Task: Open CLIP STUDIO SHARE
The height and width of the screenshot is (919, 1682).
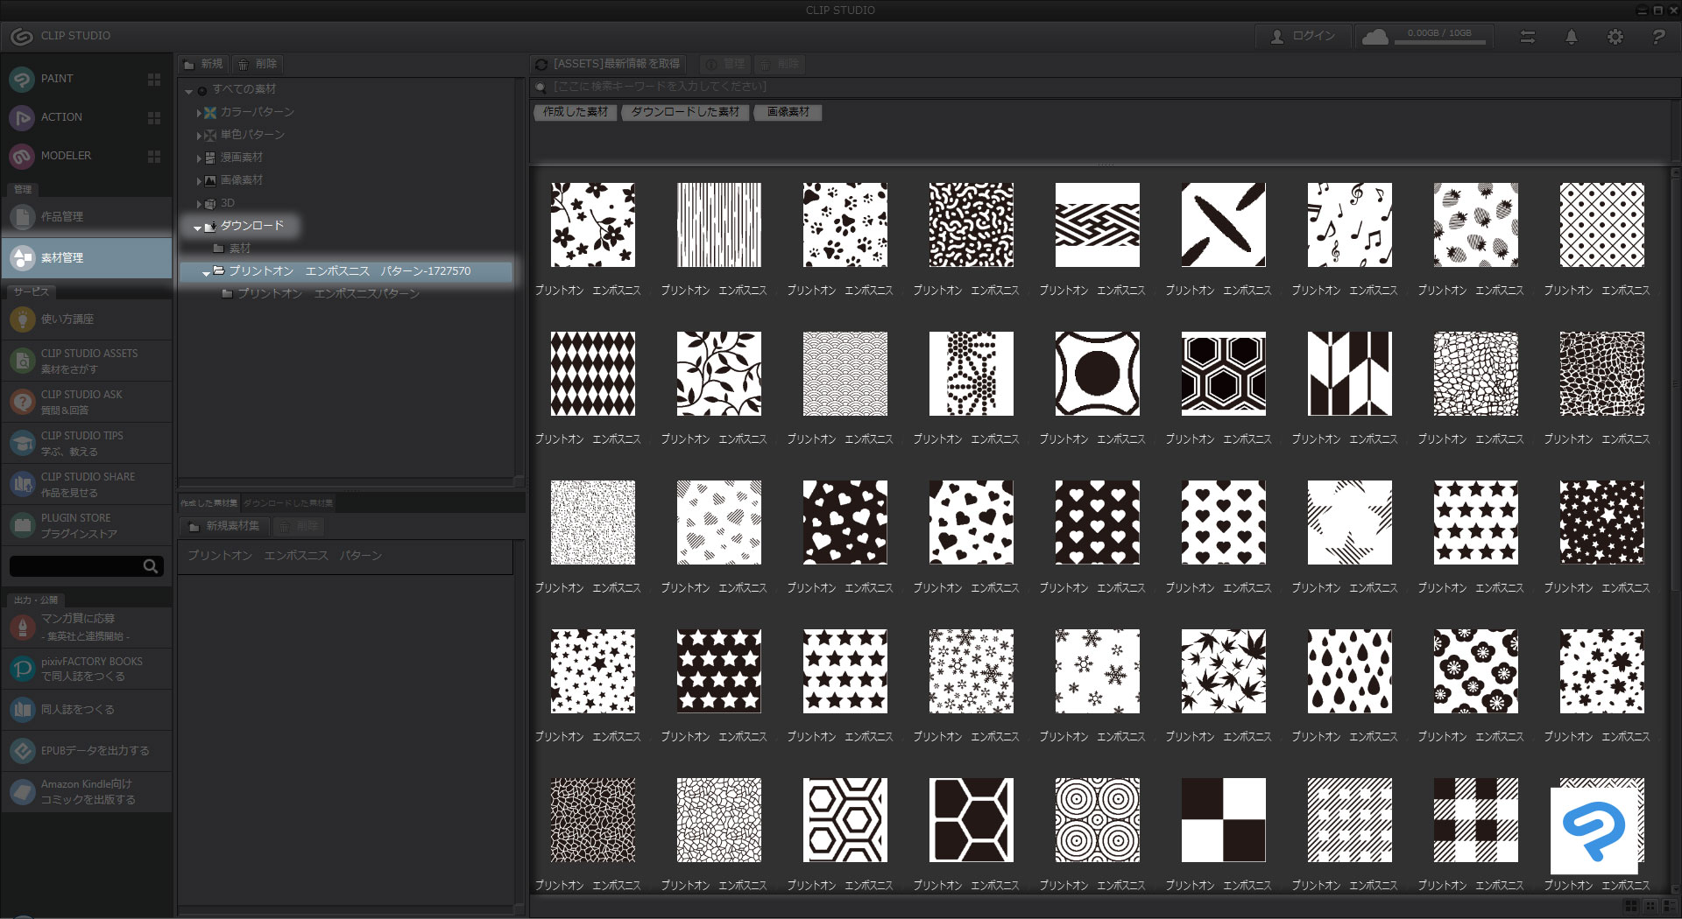Action: (x=87, y=484)
